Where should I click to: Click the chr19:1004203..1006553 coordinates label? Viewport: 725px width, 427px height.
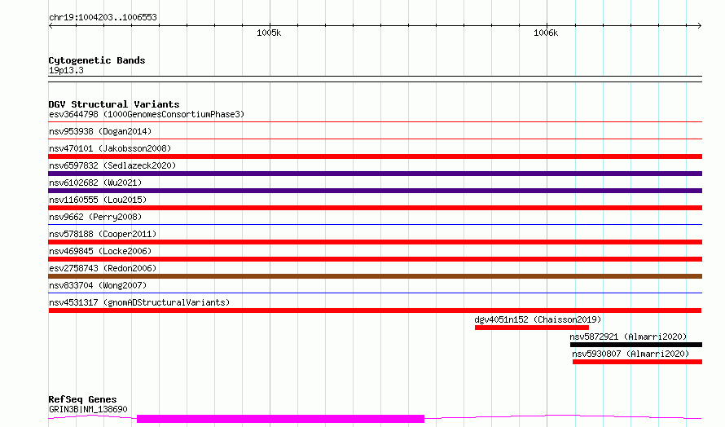tap(103, 17)
